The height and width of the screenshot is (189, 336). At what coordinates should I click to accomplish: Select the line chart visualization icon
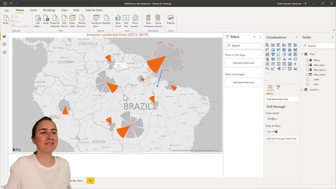pos(267,49)
